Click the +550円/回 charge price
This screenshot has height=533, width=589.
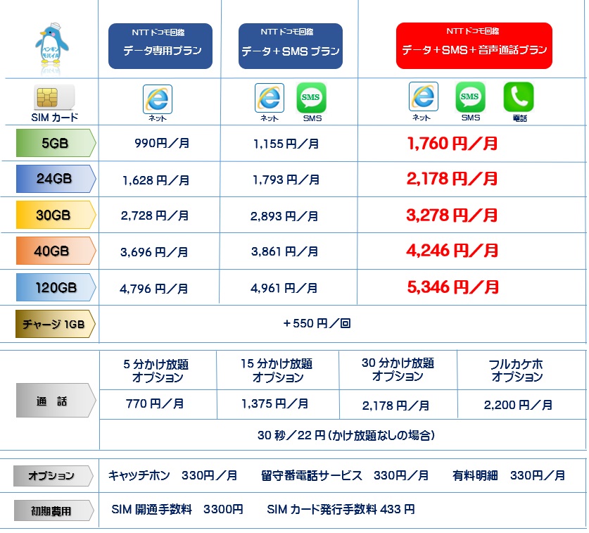pyautogui.click(x=317, y=323)
